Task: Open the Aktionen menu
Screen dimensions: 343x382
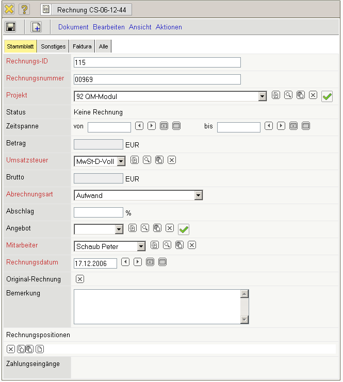Action: click(x=169, y=27)
